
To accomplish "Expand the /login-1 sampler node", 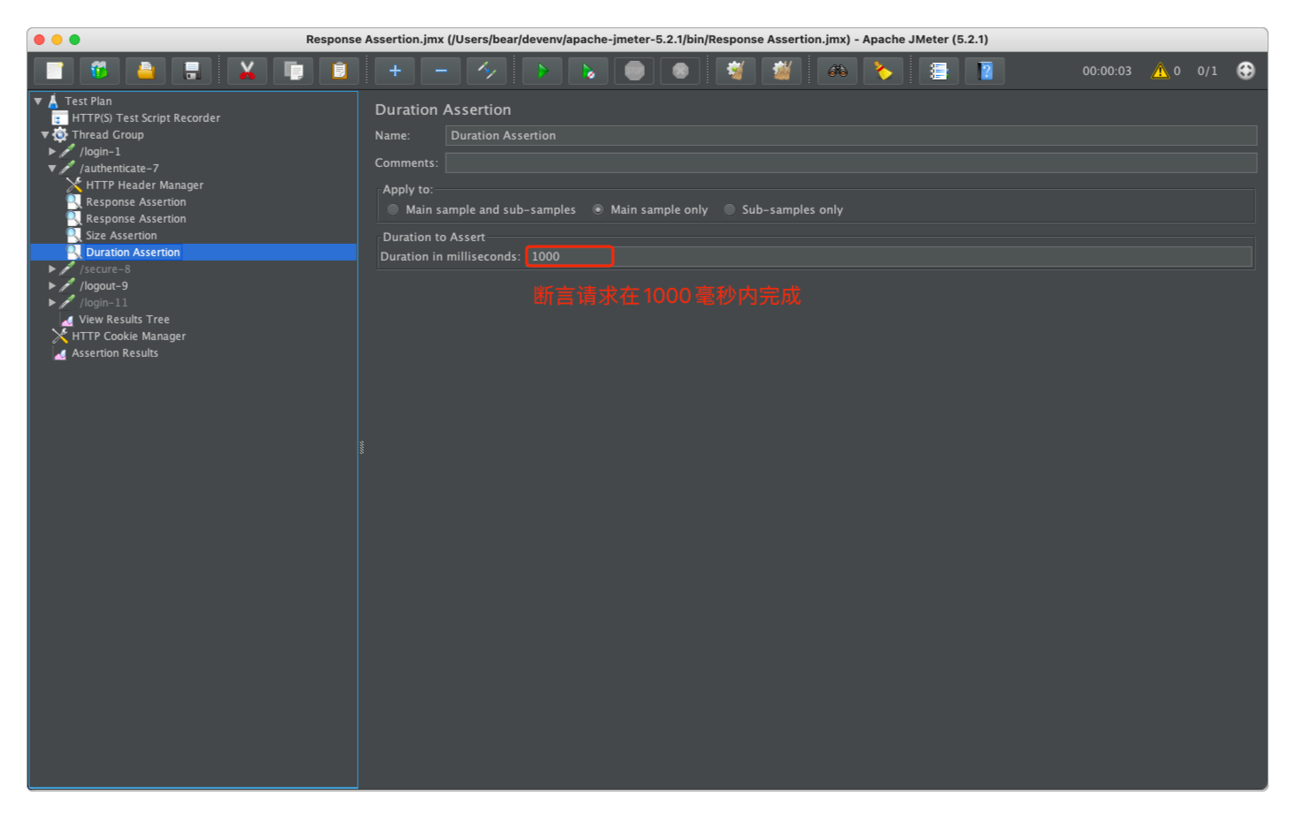I will coord(52,151).
